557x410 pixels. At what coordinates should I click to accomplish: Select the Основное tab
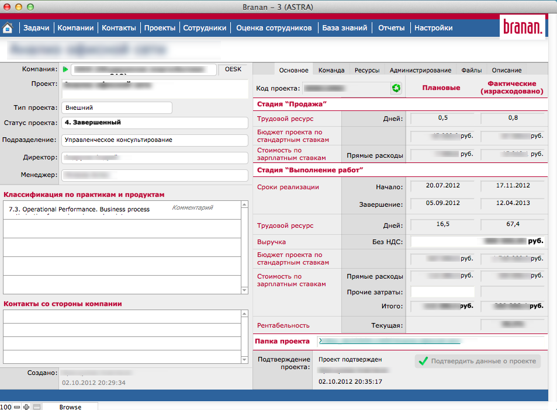[294, 70]
